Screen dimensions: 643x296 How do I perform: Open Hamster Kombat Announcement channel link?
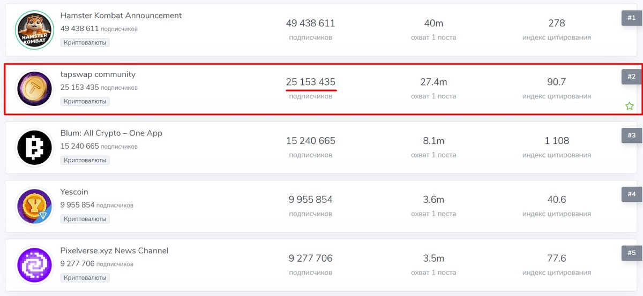pos(121,16)
